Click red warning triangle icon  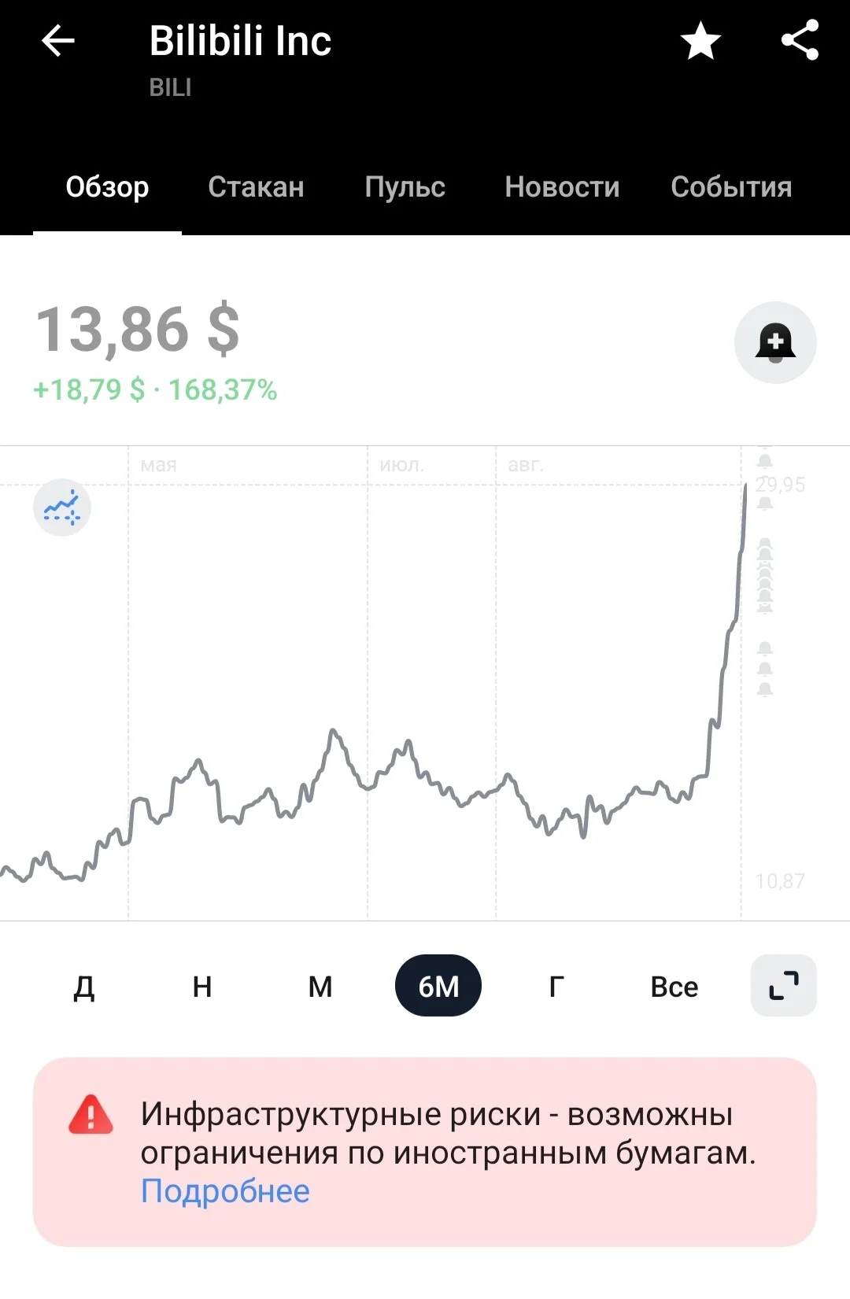click(91, 1114)
